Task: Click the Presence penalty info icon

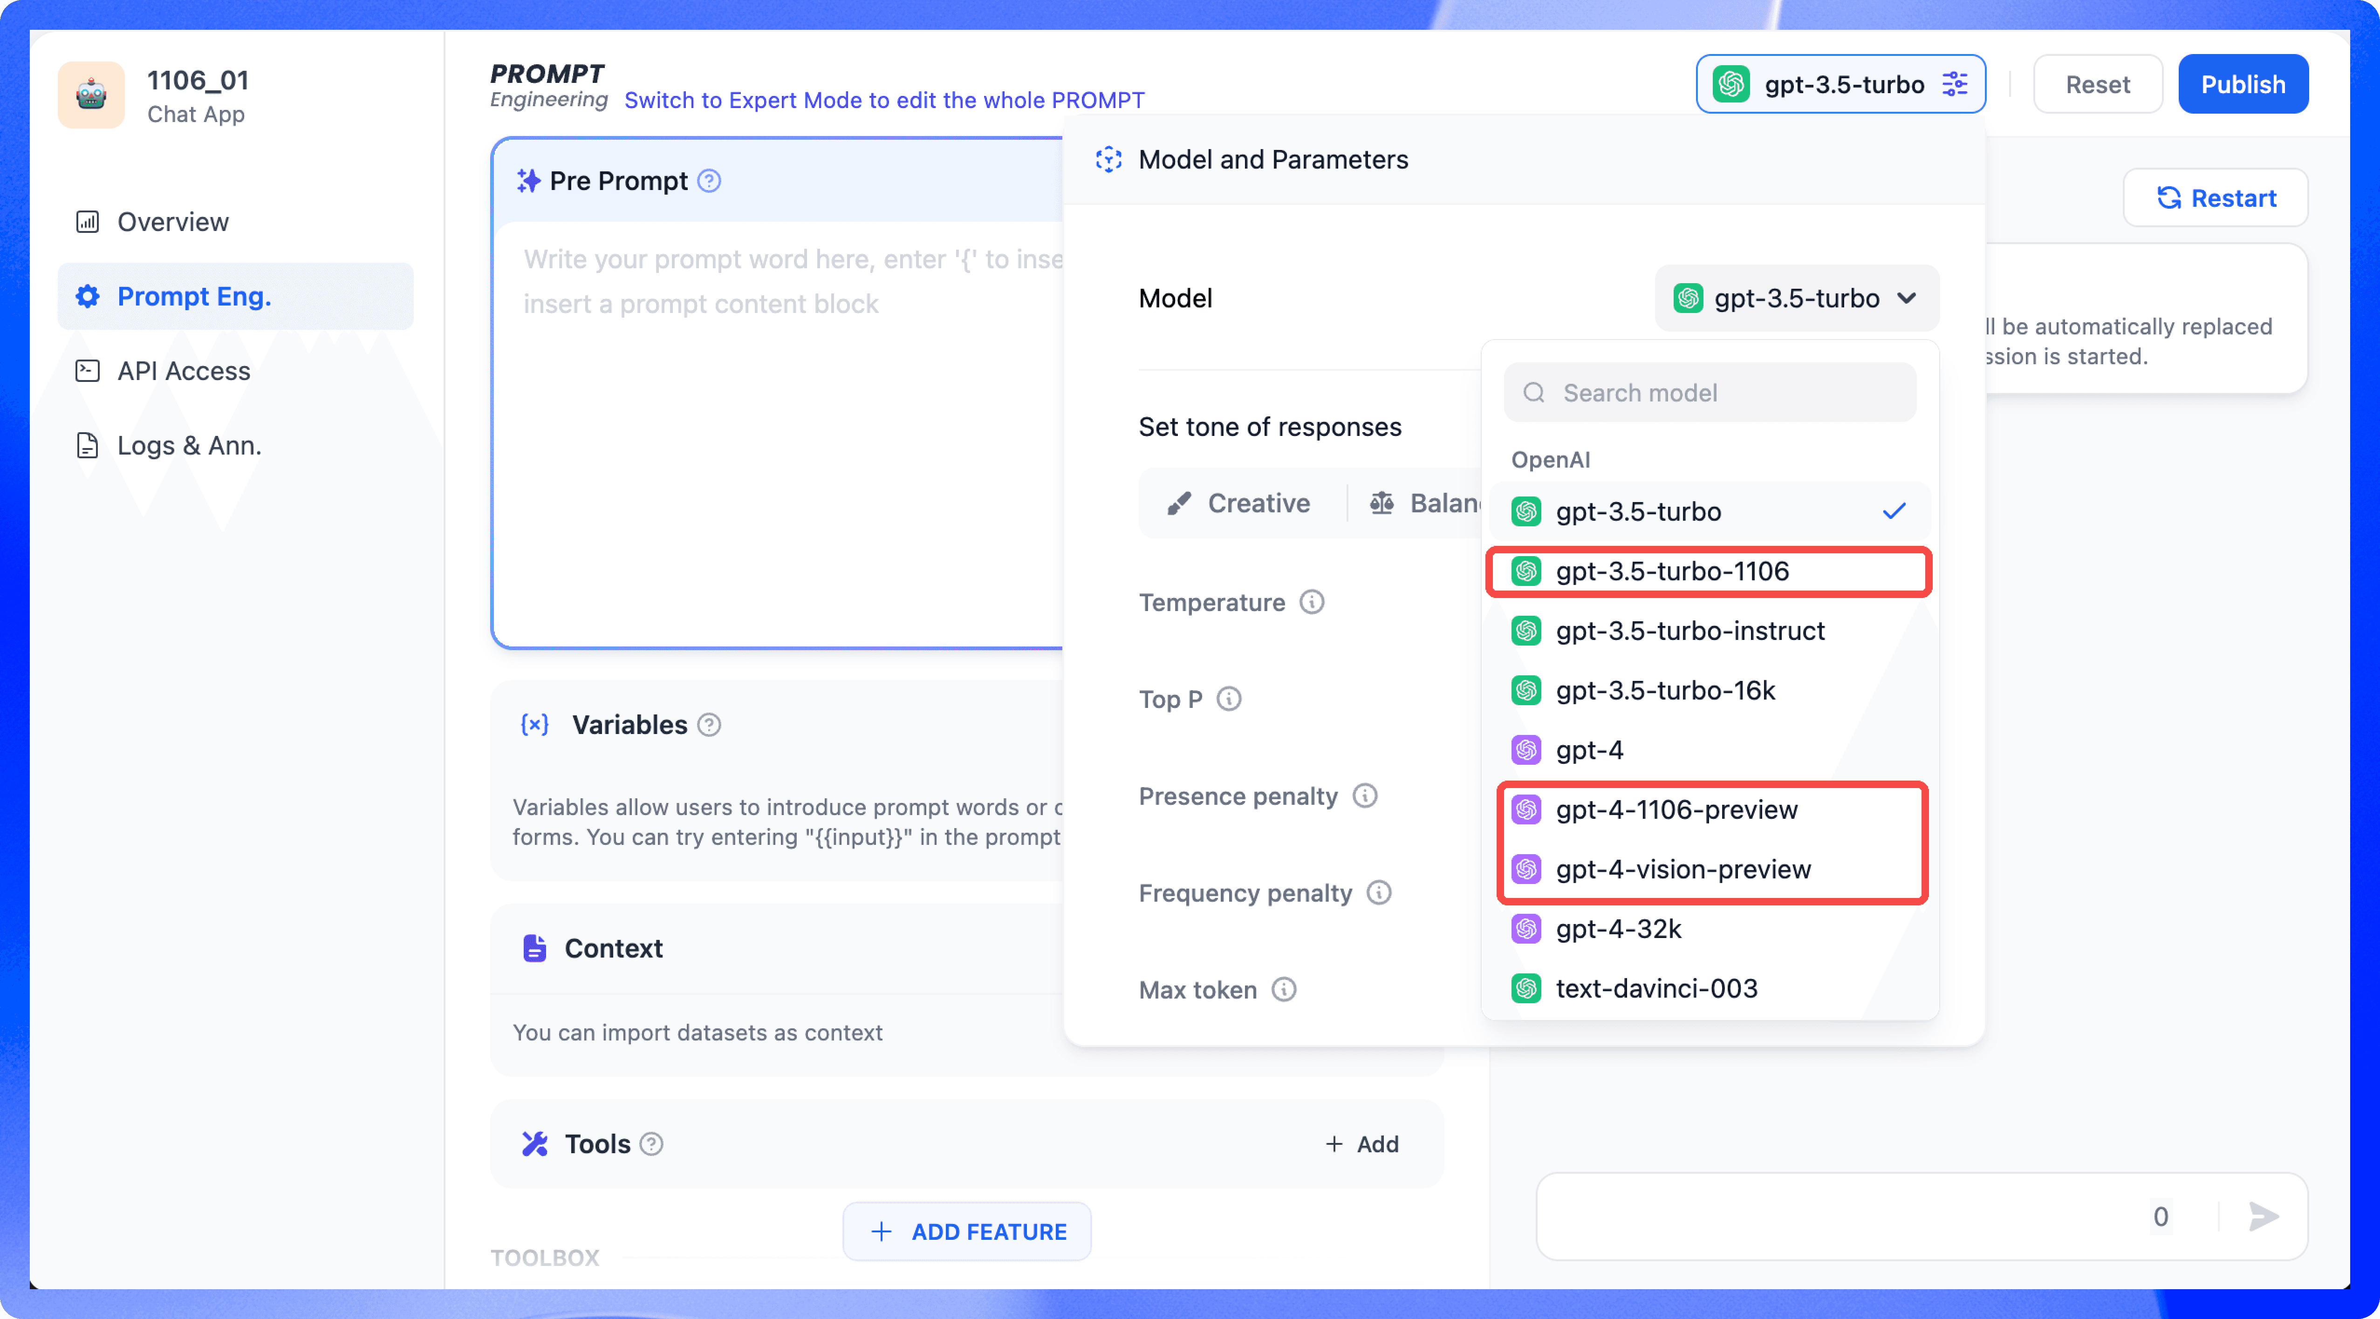Action: pyautogui.click(x=1365, y=795)
